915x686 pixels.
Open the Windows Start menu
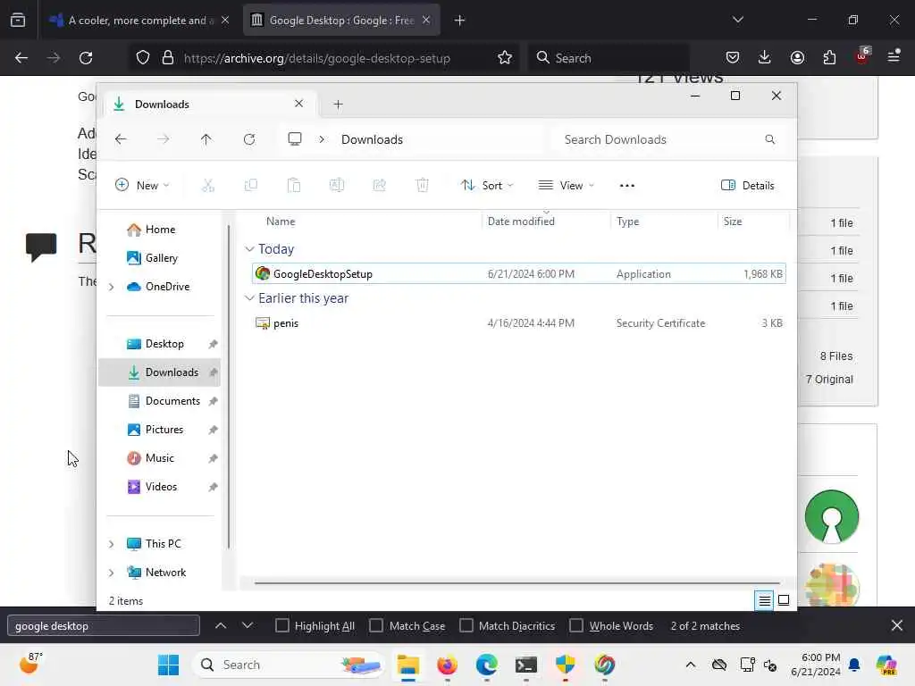coord(169,665)
